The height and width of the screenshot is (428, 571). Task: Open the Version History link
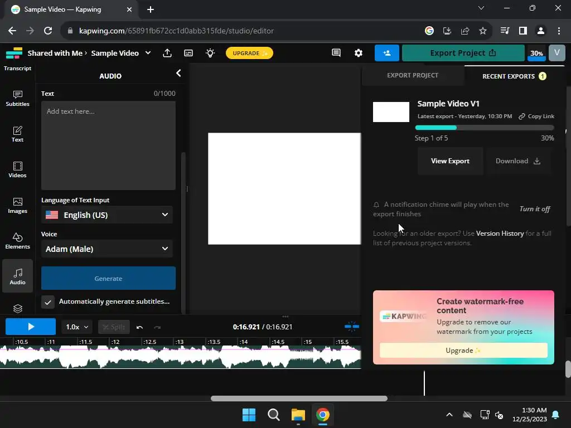click(x=500, y=234)
